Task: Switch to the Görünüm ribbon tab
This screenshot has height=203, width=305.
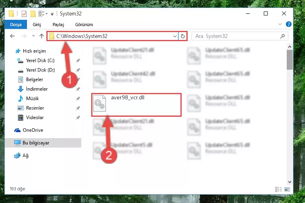Action: (84, 25)
